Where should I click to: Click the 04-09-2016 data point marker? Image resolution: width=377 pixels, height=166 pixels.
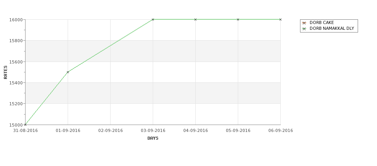[196, 19]
